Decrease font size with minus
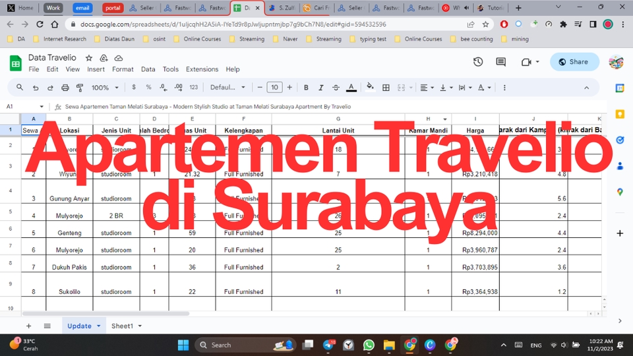The image size is (633, 356). pyautogui.click(x=260, y=87)
